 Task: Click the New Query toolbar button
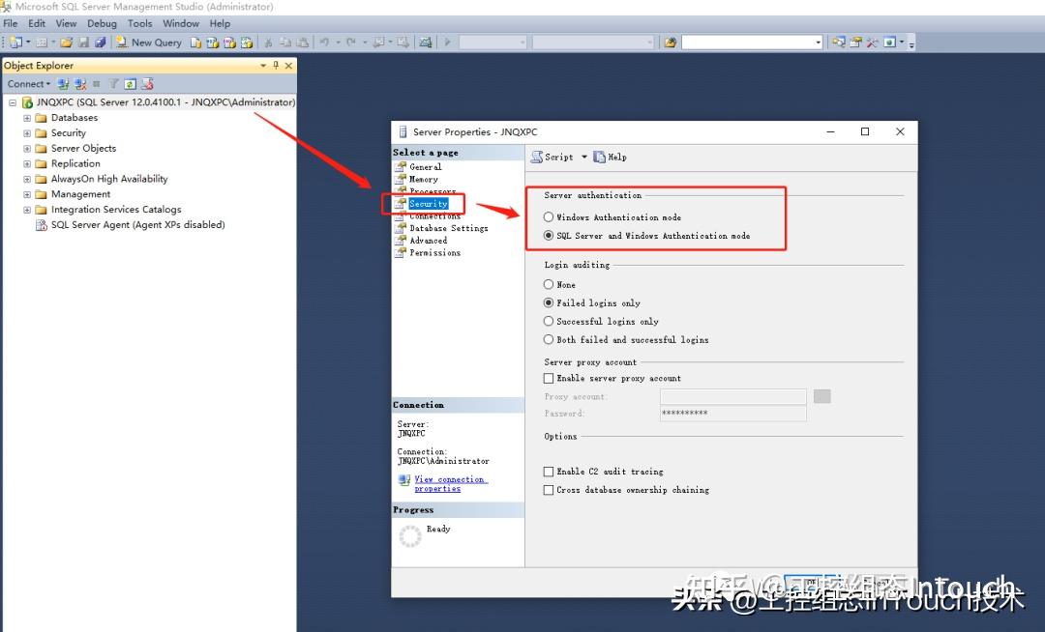coord(149,43)
